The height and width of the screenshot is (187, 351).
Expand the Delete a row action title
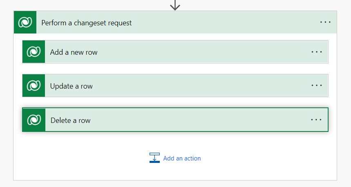click(71, 120)
